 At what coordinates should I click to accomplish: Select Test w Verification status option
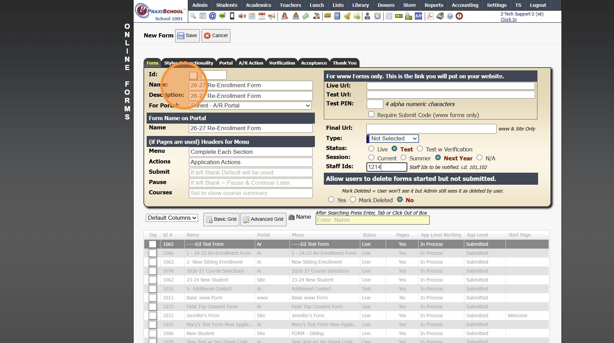[420, 149]
